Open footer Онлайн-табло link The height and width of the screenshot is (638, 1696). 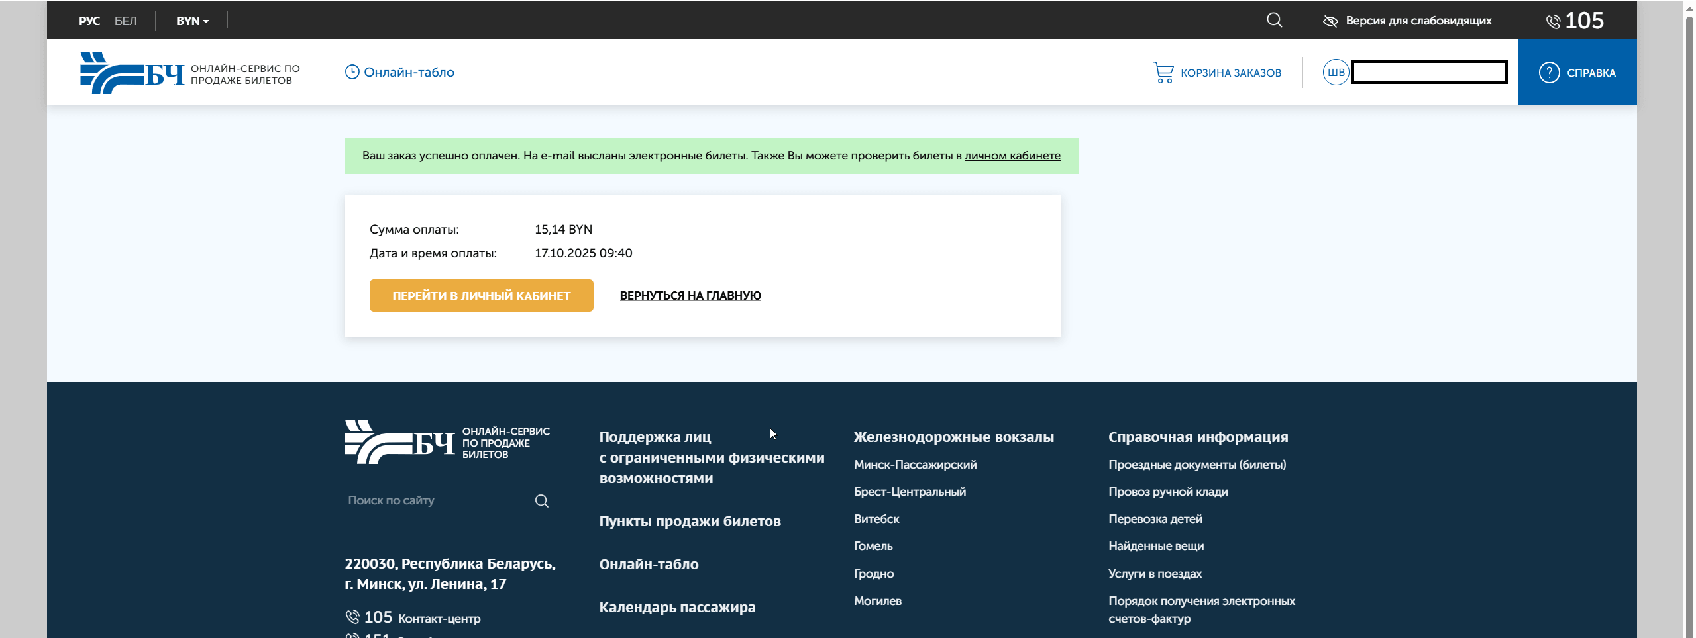click(649, 564)
